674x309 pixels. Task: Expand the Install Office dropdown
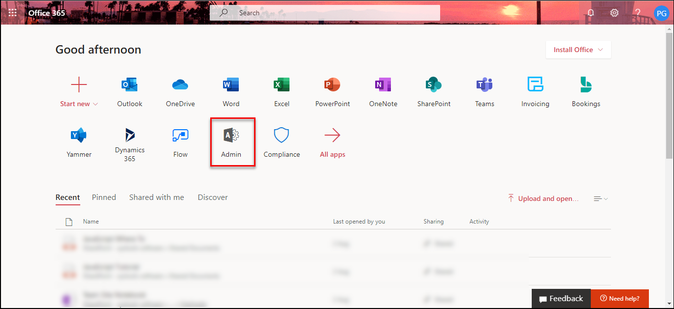578,50
